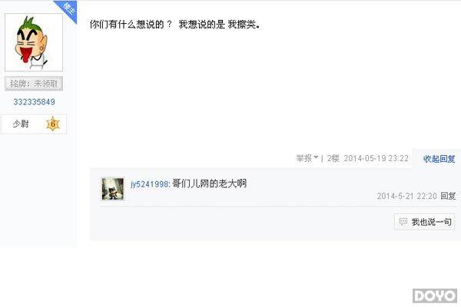Viewport: 461px width, 307px height.
Task: Click the level 6 star badge icon
Action: pyautogui.click(x=53, y=124)
